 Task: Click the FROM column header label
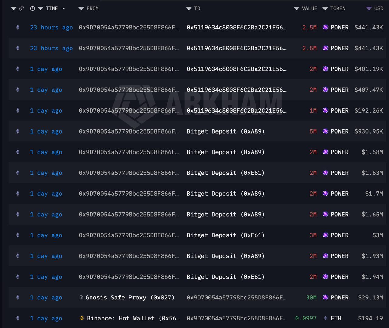[x=92, y=8]
